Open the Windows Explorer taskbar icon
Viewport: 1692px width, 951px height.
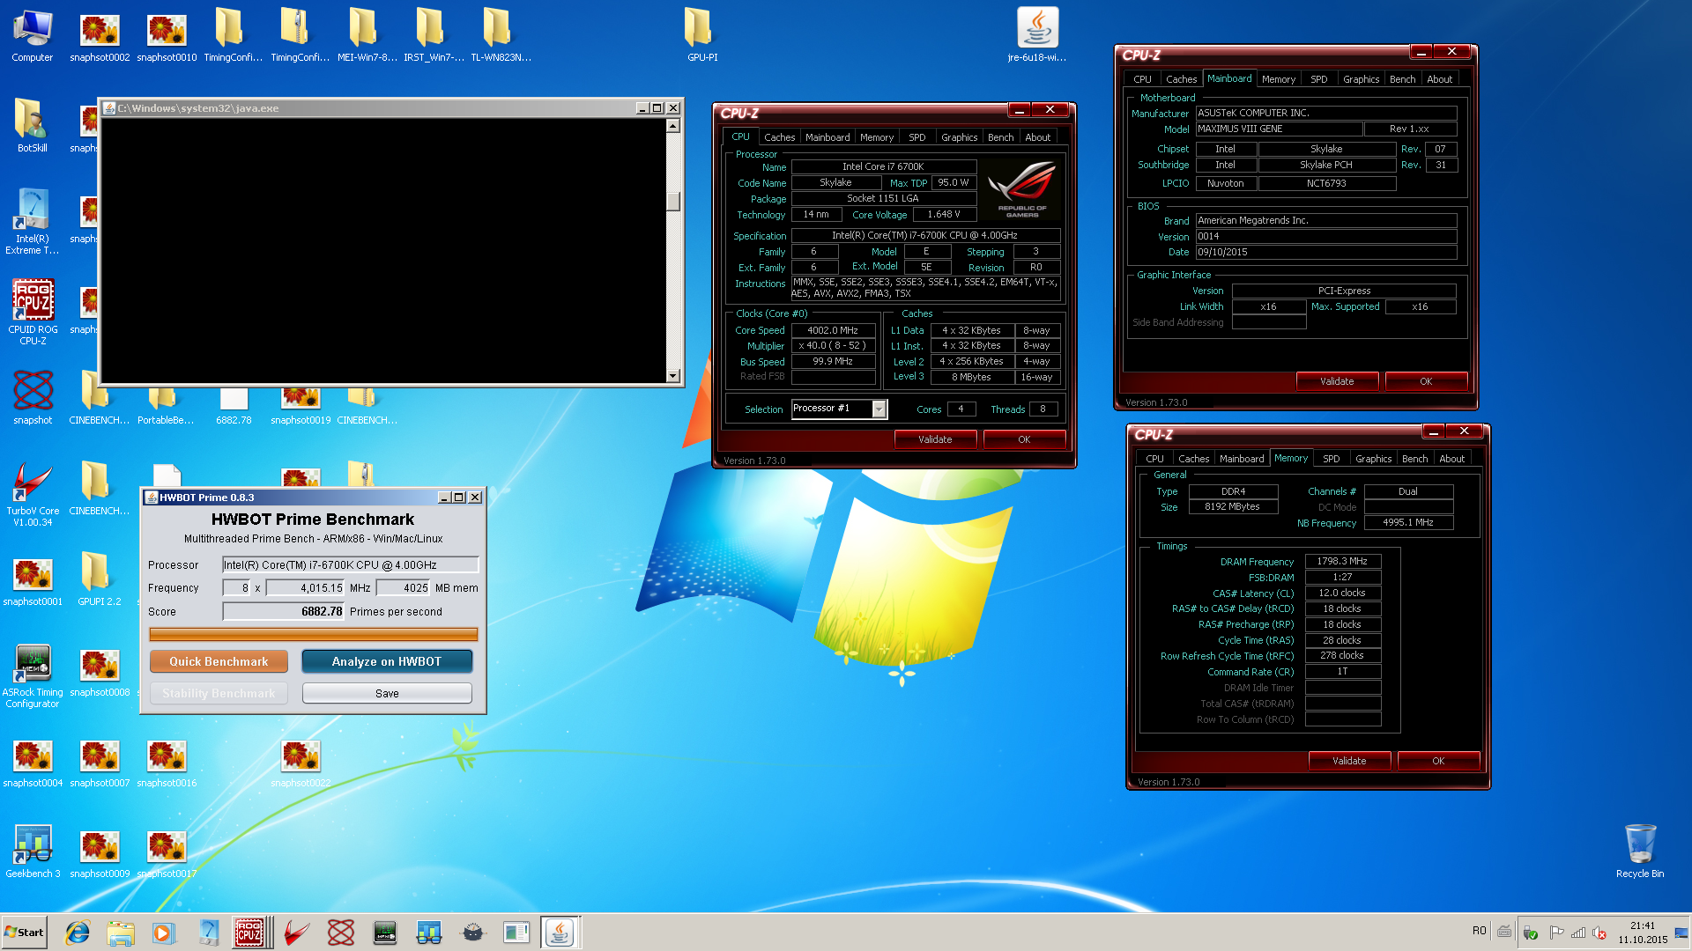[121, 932]
